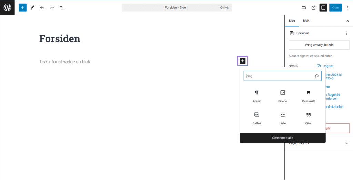Image resolution: width=353 pixels, height=180 pixels.
Task: Insert an Afsnit paragraph block
Action: (257, 96)
